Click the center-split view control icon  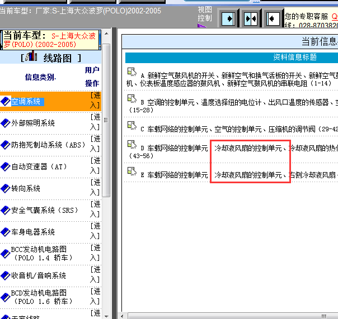[251, 19]
